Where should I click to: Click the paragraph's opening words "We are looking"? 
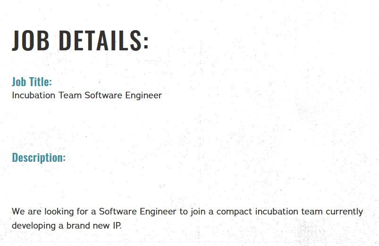pos(42,211)
